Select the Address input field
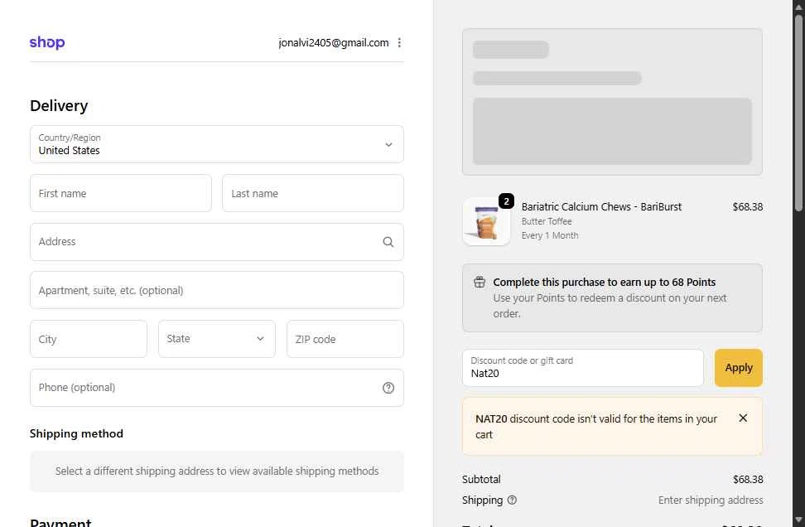 [207, 242]
